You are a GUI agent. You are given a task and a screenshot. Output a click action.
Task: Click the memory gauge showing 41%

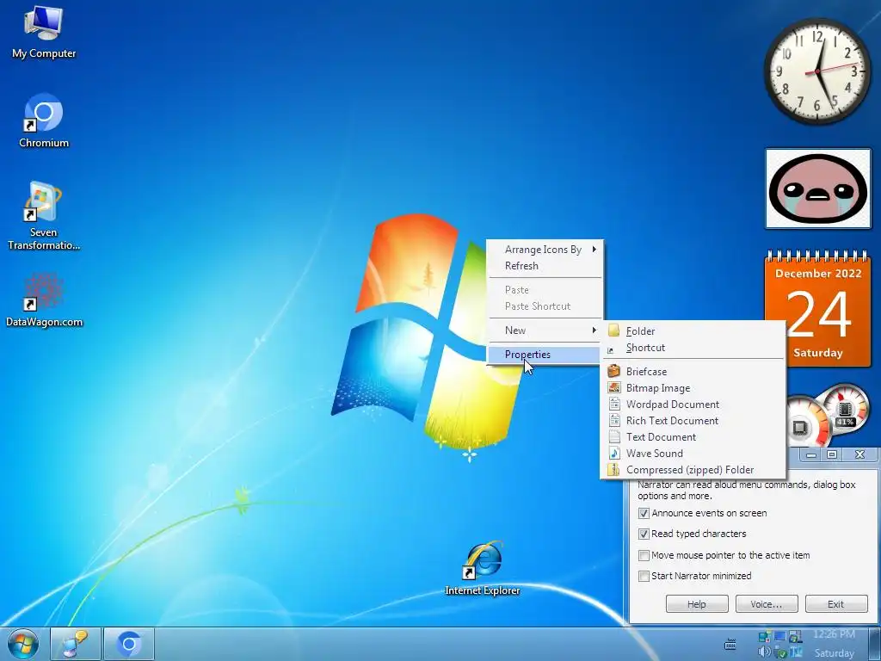pos(846,409)
